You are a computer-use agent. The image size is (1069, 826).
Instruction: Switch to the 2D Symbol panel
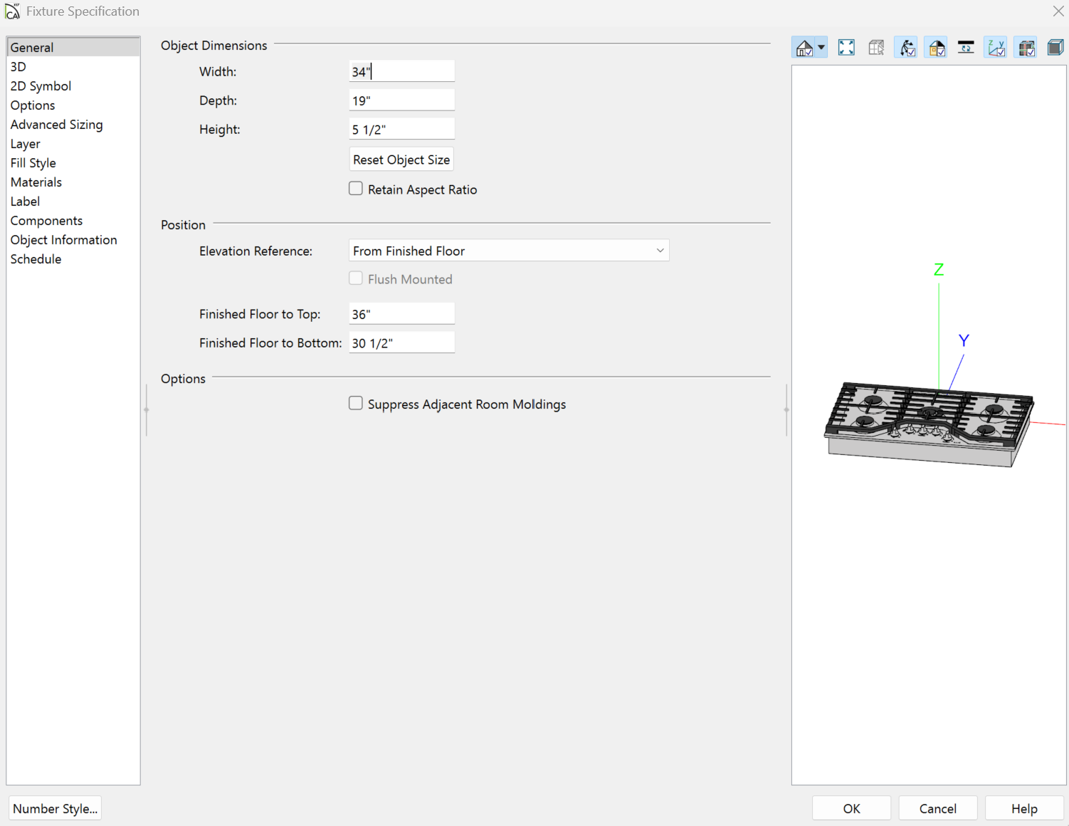(41, 86)
